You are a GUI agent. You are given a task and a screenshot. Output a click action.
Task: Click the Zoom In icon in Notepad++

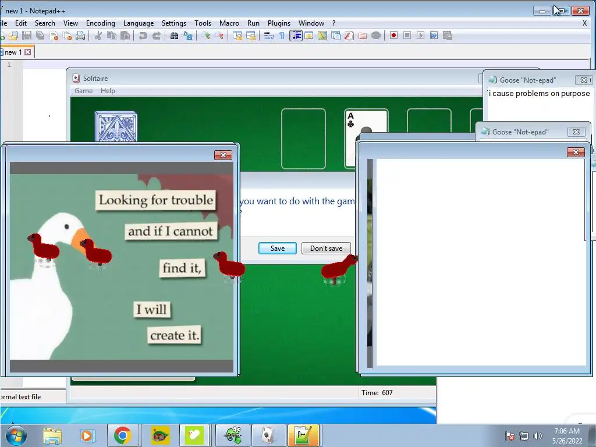[x=205, y=36]
